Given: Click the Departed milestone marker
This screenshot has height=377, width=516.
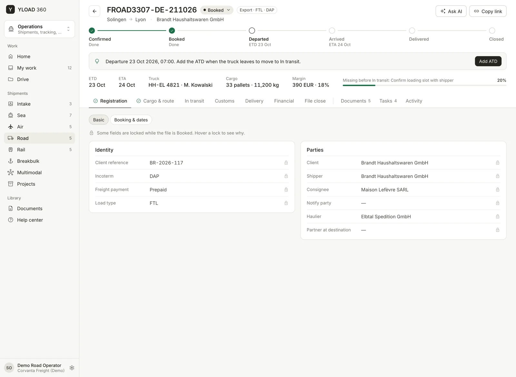Looking at the screenshot, I should click(252, 31).
